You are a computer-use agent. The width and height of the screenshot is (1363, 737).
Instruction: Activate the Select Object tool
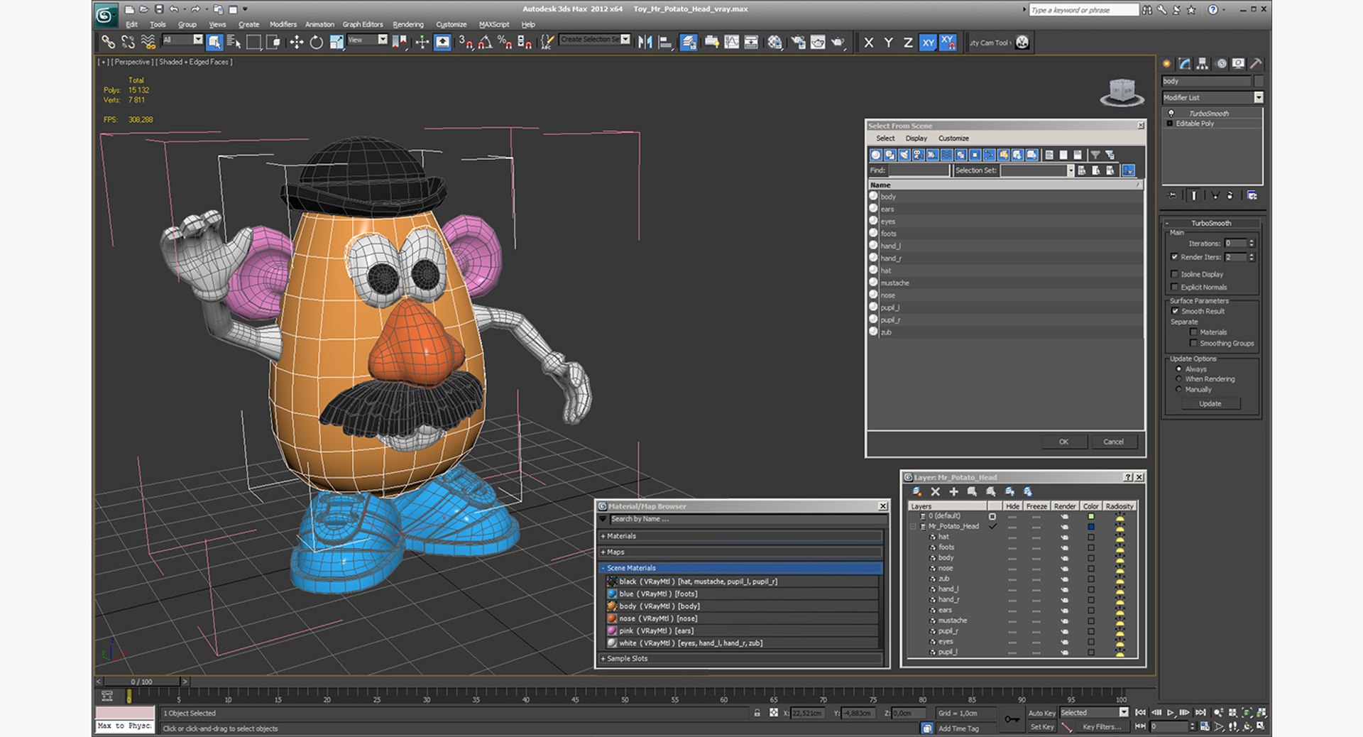point(214,42)
